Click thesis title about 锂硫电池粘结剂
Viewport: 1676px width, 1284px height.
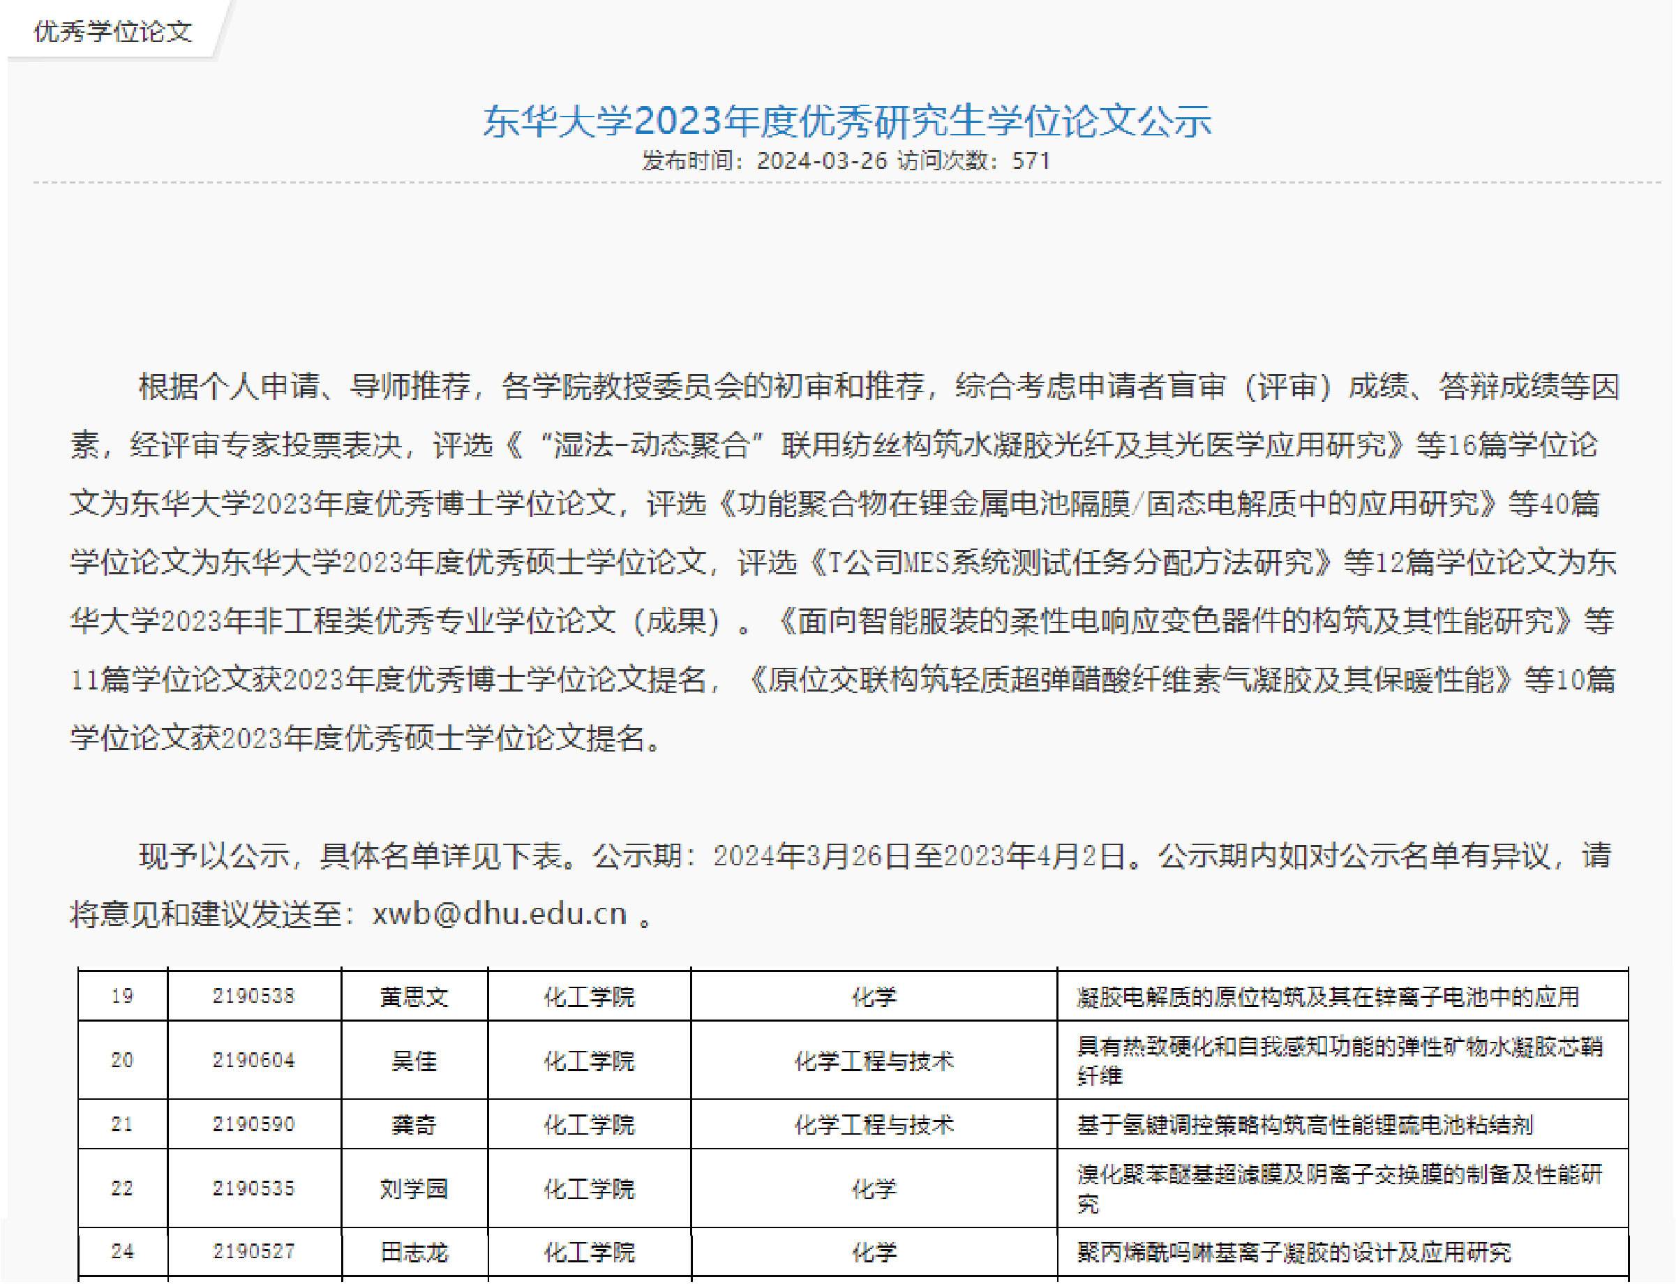pos(1305,1124)
